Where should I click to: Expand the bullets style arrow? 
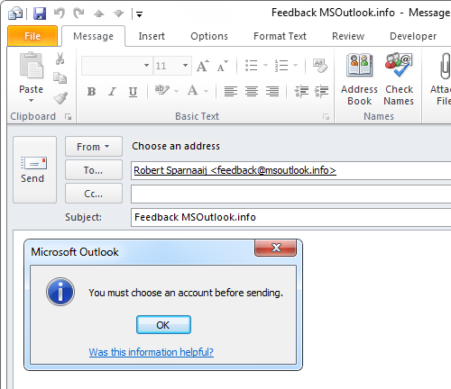(265, 65)
